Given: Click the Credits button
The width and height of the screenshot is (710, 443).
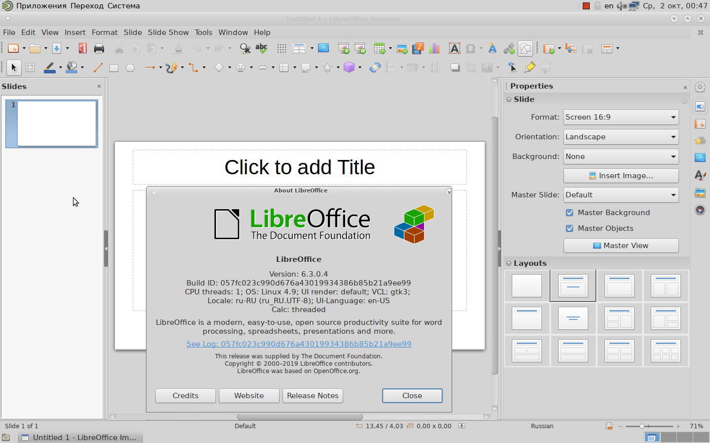Looking at the screenshot, I should pos(185,396).
